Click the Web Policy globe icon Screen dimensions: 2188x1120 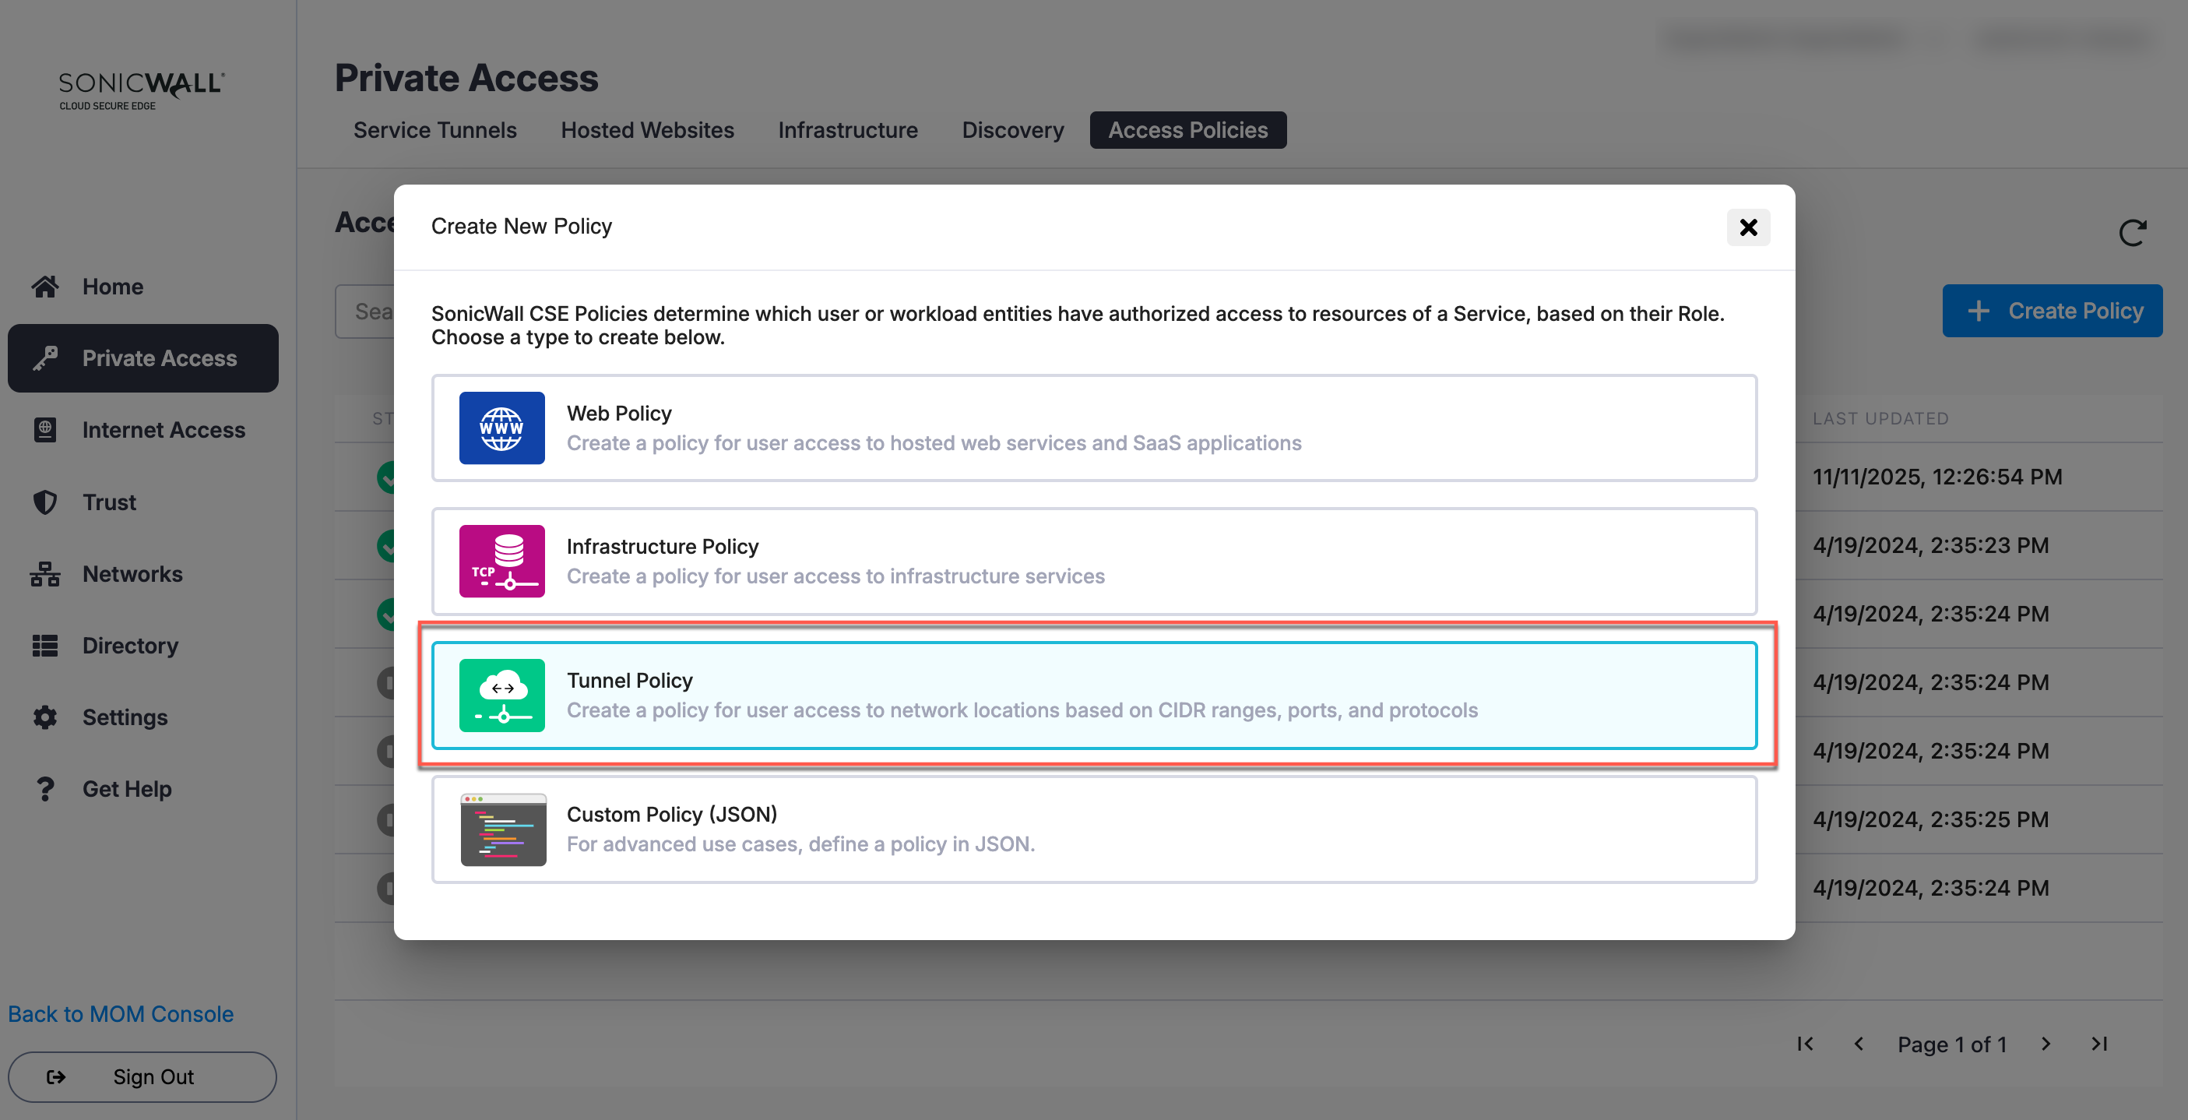tap(502, 428)
